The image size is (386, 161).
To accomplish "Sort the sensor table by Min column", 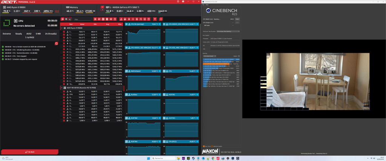I will tap(95, 24).
